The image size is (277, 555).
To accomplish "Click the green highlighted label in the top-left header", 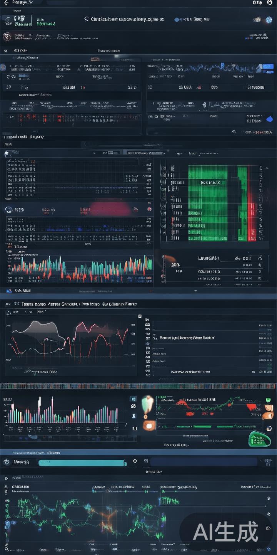I will point(46,24).
